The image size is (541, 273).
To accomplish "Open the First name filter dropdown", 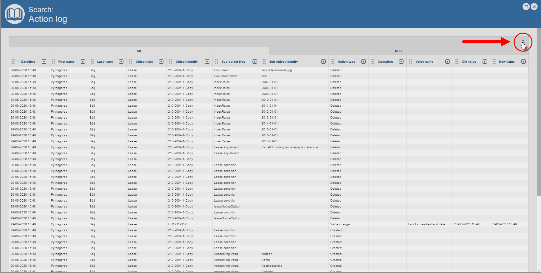I will click(83, 61).
